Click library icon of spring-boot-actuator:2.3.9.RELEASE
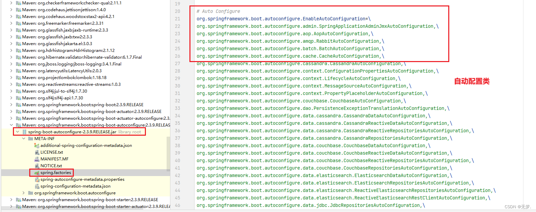The width and height of the screenshot is (536, 212). 18,111
